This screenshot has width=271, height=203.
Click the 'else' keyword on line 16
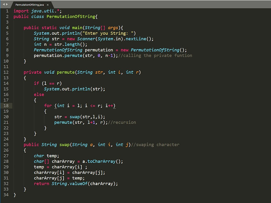[x=39, y=95]
